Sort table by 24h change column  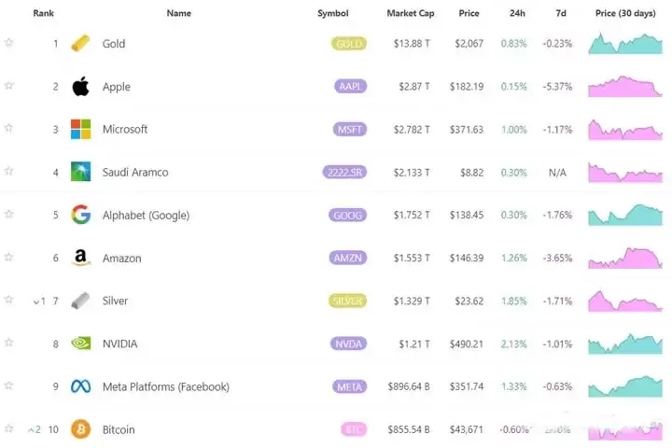point(517,14)
